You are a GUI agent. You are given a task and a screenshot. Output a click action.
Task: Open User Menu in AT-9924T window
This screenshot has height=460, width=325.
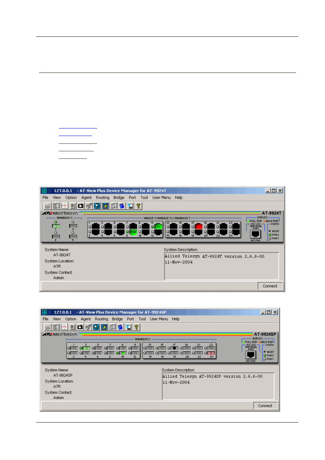pyautogui.click(x=161, y=198)
